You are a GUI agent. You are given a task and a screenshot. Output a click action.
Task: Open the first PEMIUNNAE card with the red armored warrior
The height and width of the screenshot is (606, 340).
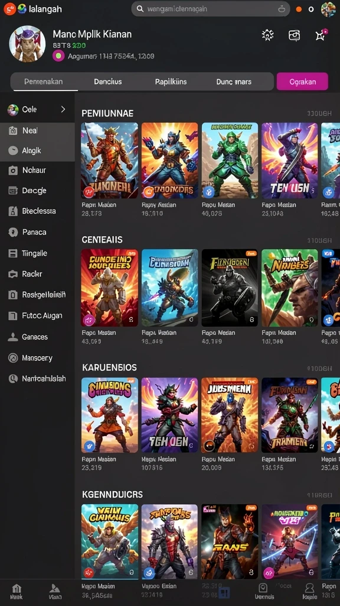(x=109, y=160)
